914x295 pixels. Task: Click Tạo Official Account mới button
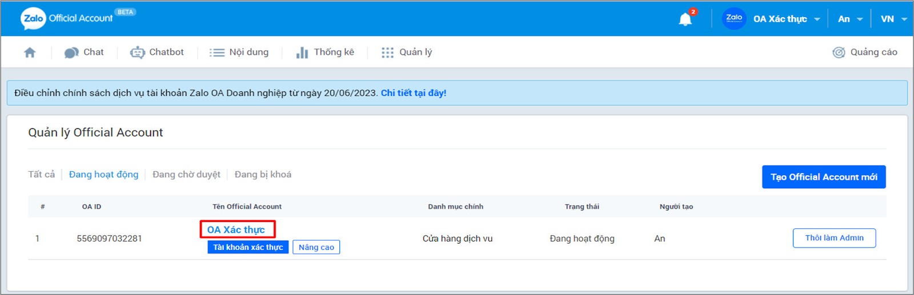tap(824, 177)
